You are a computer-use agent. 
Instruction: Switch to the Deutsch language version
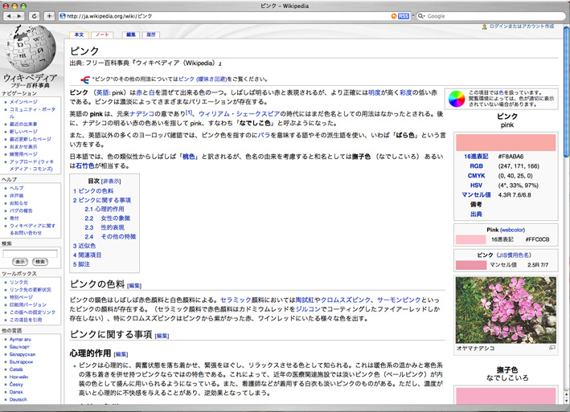click(18, 400)
